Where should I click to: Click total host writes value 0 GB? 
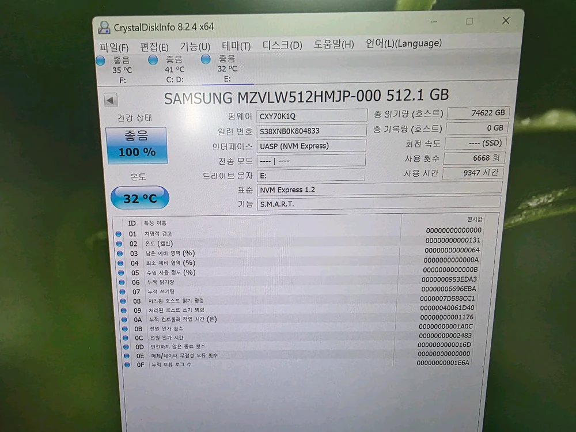[x=476, y=128]
